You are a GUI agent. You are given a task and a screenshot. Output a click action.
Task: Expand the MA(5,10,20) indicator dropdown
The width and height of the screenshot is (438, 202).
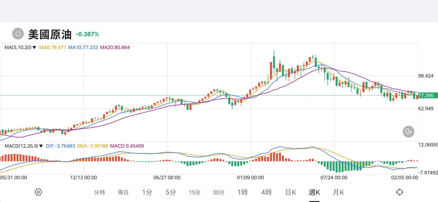20,47
